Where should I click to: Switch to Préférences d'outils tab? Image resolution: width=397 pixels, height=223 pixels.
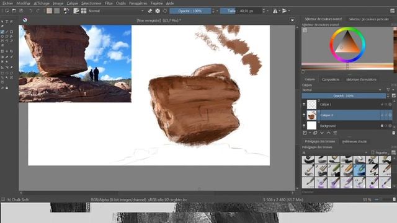click(354, 141)
